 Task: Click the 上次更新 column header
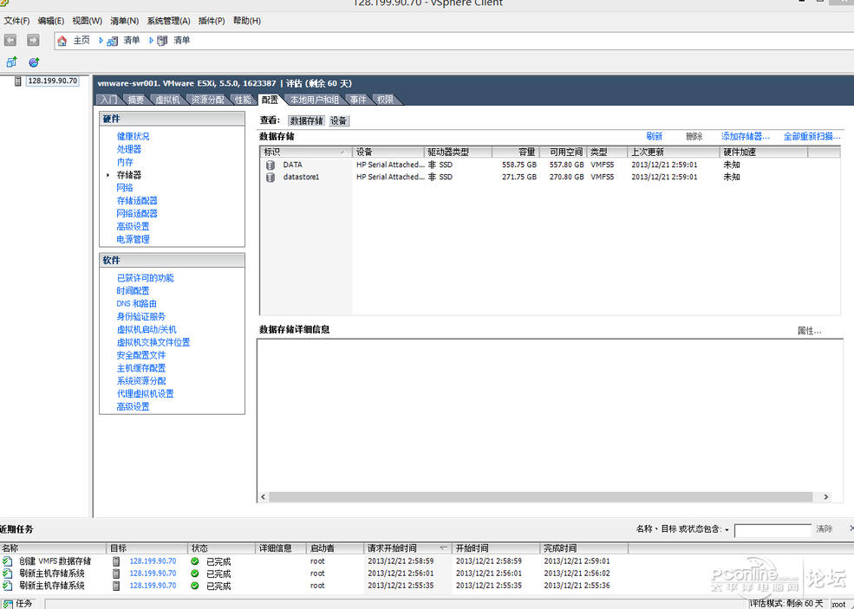click(x=673, y=152)
